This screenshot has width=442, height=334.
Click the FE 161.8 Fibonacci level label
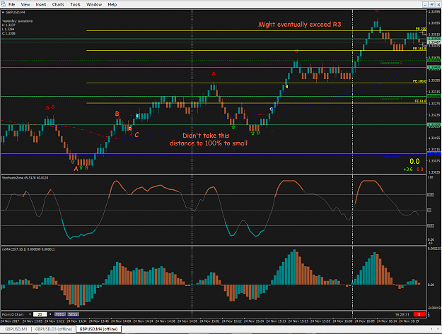pyautogui.click(x=419, y=49)
